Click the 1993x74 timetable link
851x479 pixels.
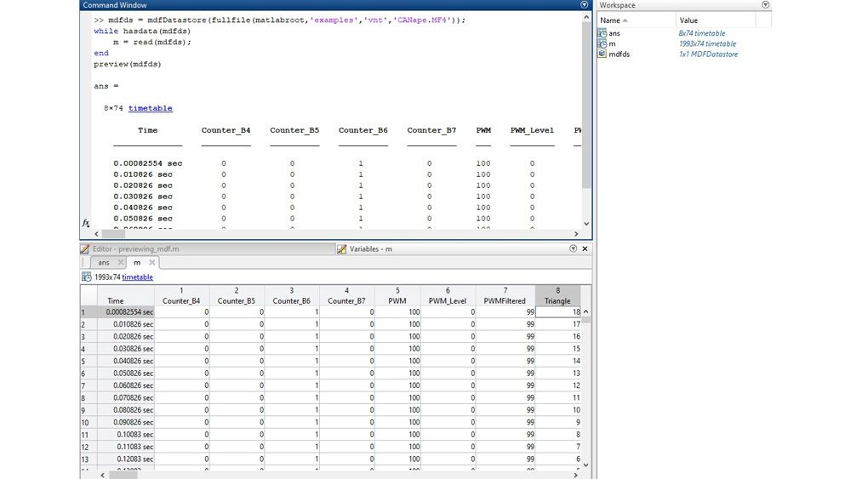click(x=137, y=277)
